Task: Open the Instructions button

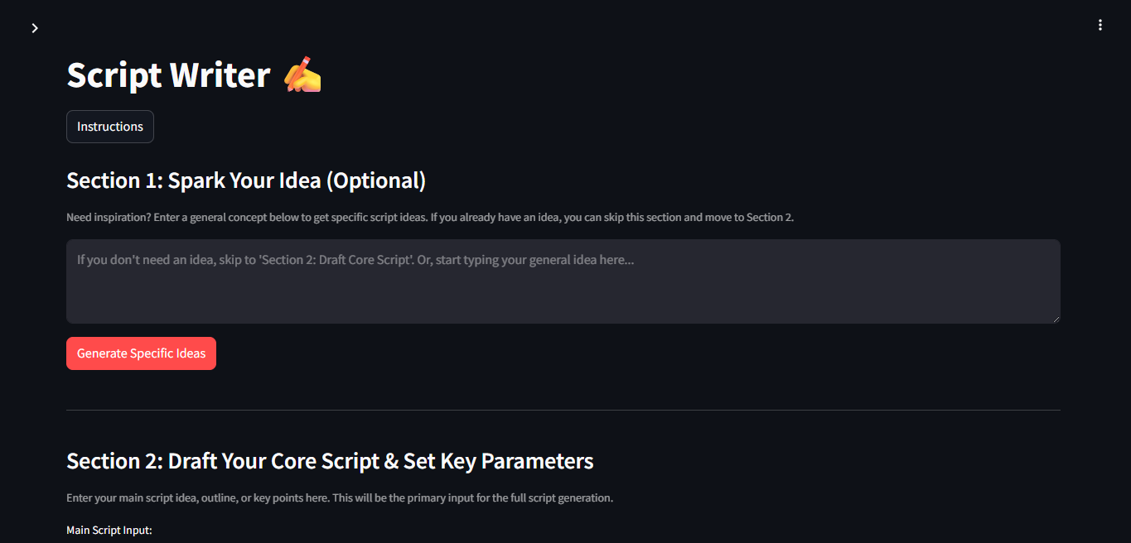Action: point(110,127)
